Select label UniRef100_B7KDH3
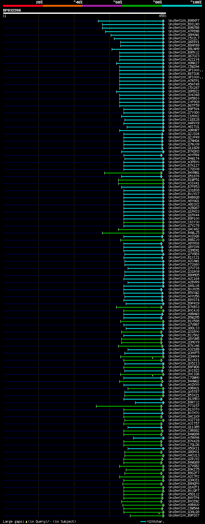Image resolution: width=205 pixels, height=524 pixels. 184,151
